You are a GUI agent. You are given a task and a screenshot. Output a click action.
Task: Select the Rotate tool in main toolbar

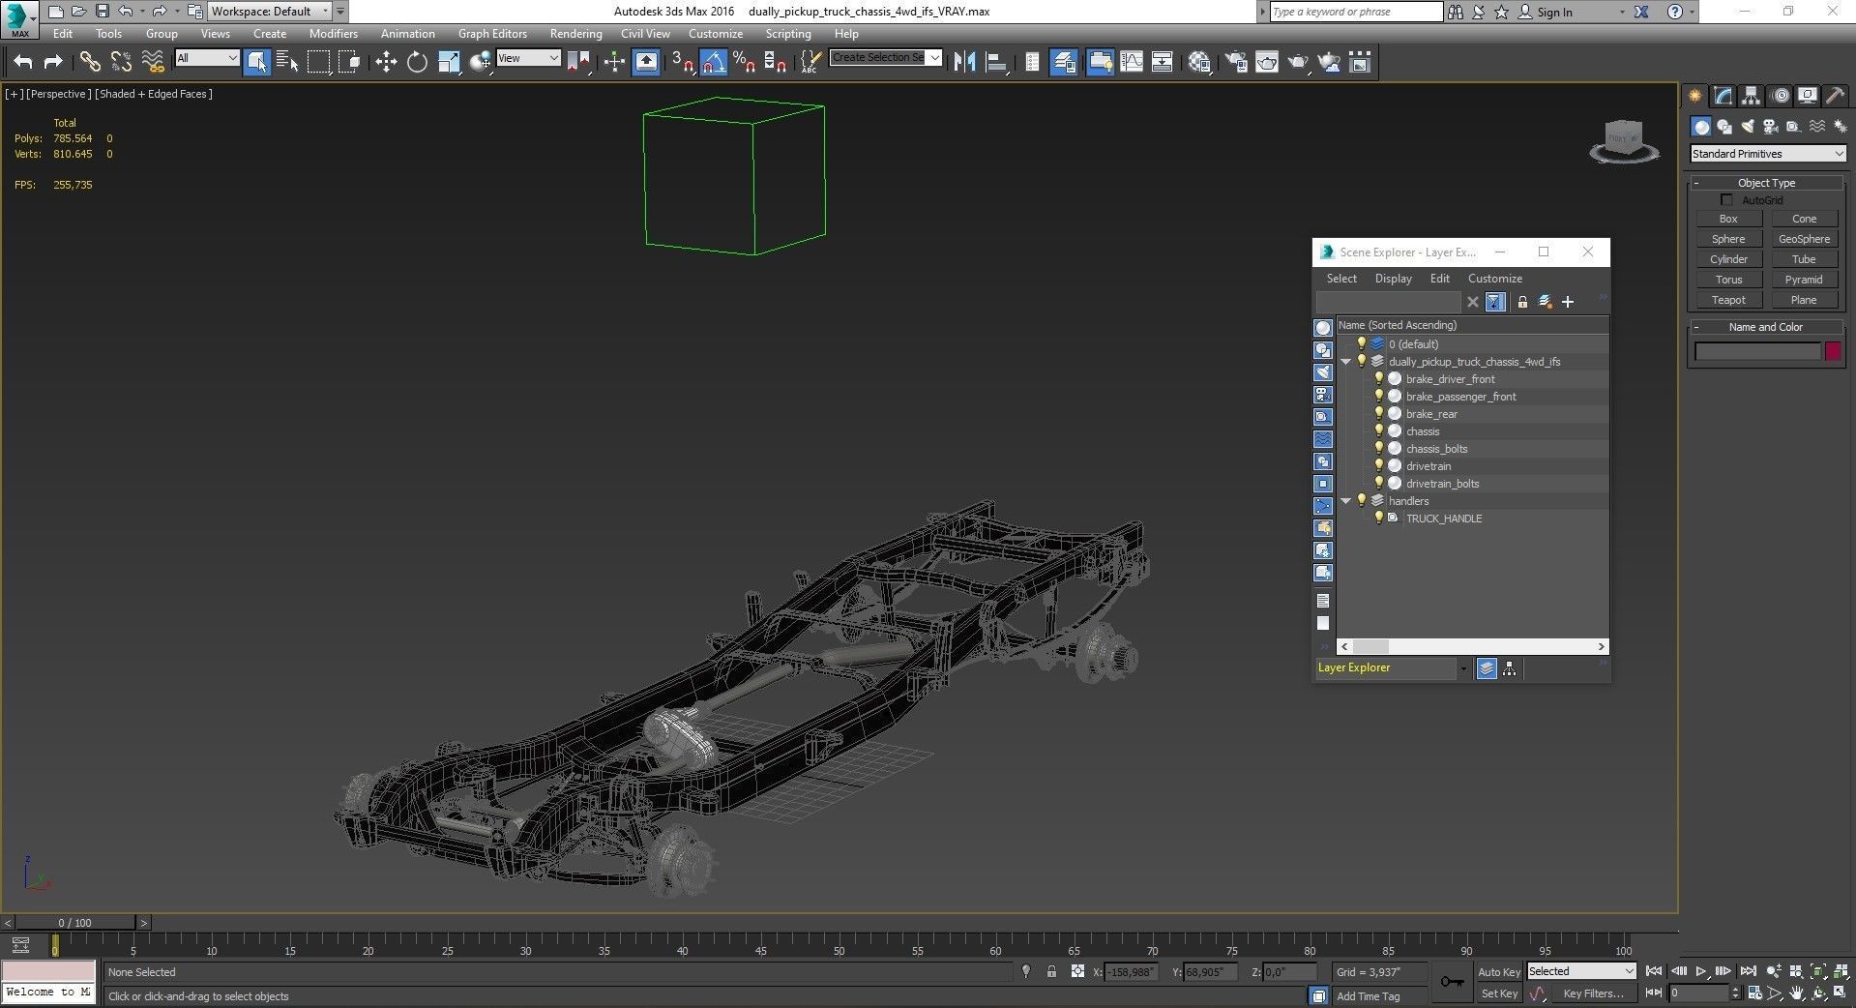point(417,63)
